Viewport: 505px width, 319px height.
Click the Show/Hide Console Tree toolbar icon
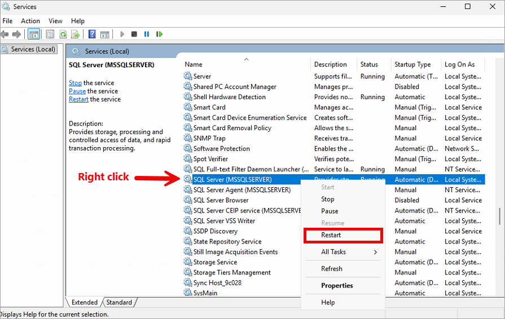coord(34,34)
